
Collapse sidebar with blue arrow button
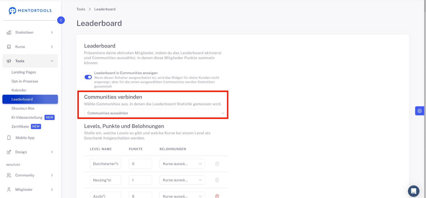(61, 20)
